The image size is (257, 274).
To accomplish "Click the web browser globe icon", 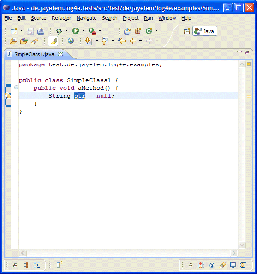I will click(71, 41).
